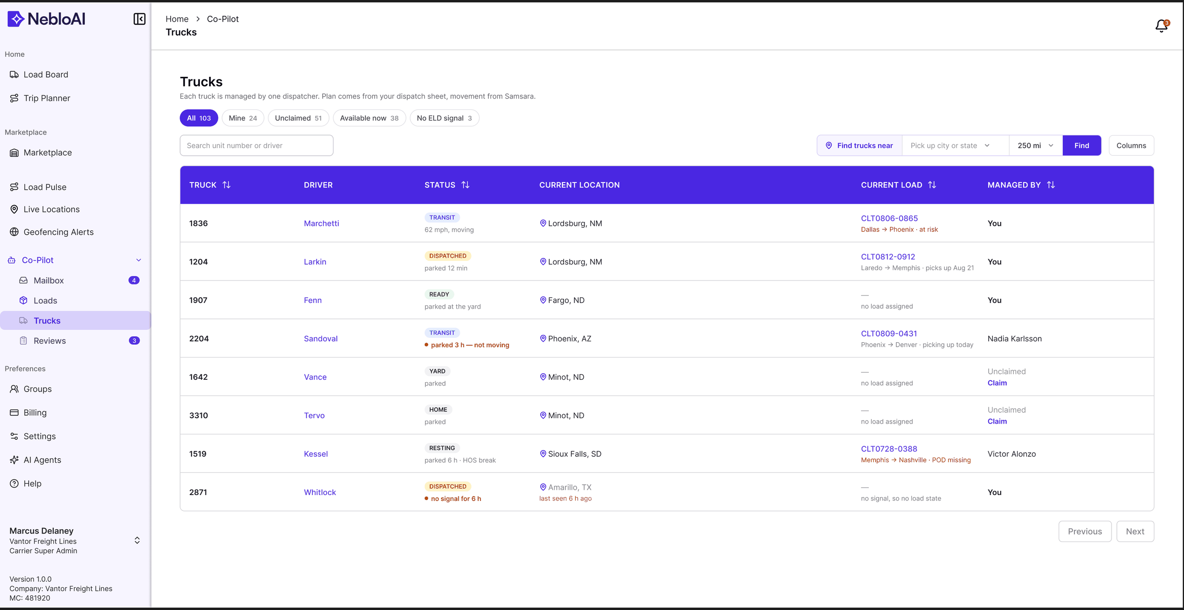Click the AI Agents sparkle icon
Image resolution: width=1184 pixels, height=610 pixels.
click(x=14, y=460)
